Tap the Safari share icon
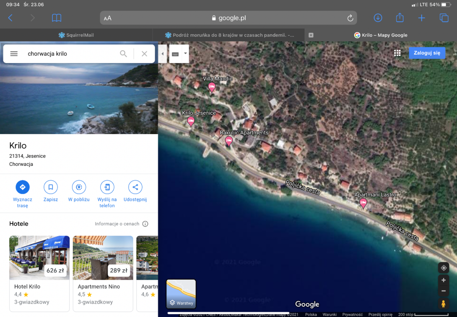The image size is (457, 317). (x=400, y=18)
